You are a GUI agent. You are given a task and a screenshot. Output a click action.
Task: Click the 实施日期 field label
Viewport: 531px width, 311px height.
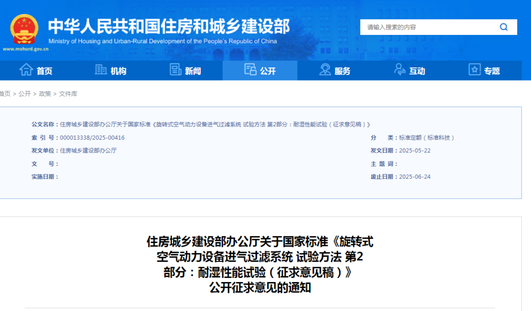tap(45, 177)
